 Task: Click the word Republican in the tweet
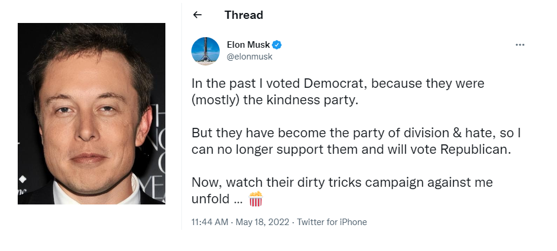click(x=475, y=150)
